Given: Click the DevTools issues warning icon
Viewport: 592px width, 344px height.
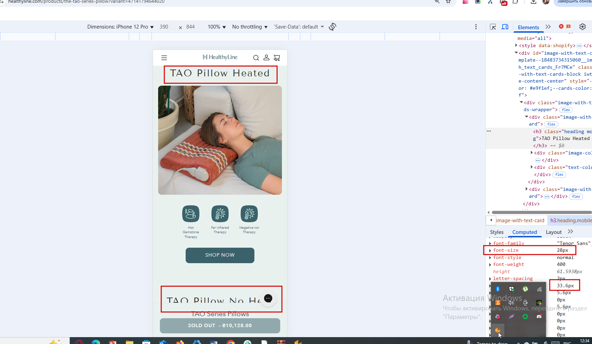Looking at the screenshot, I should point(569,26).
